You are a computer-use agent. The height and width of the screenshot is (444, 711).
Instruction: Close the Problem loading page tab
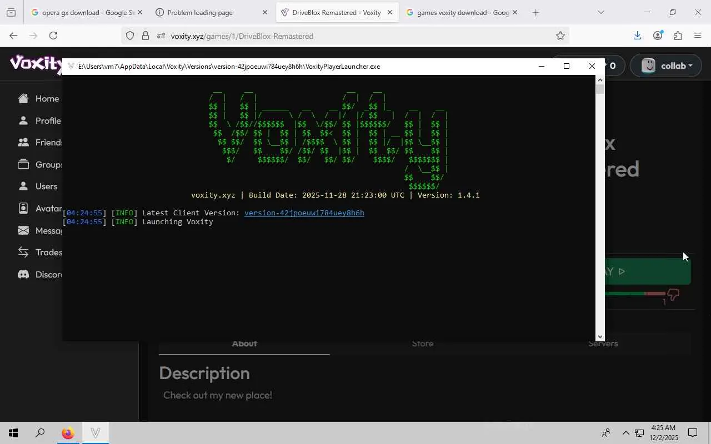tap(265, 12)
